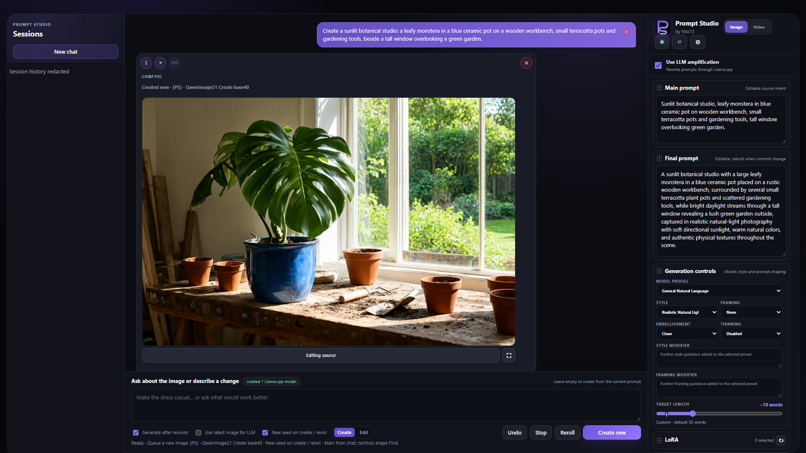Switch to Create mode
806x453 pixels.
(344, 432)
